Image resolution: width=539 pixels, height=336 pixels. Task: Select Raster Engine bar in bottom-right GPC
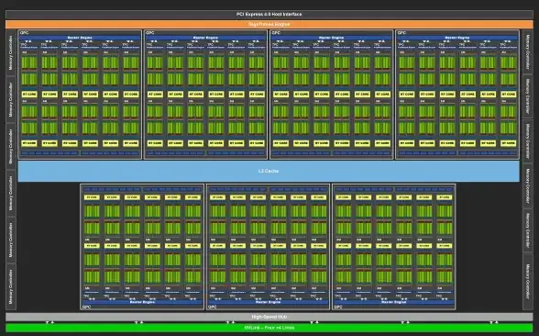(393, 302)
